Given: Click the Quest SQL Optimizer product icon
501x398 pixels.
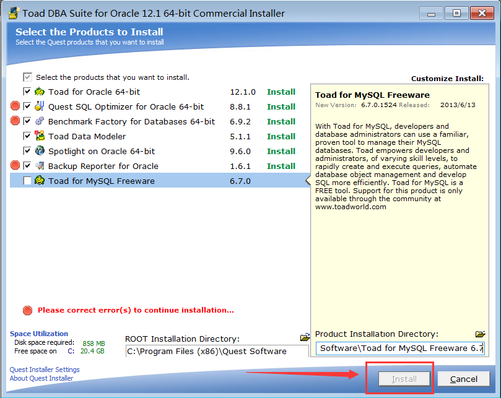Looking at the screenshot, I should click(39, 106).
